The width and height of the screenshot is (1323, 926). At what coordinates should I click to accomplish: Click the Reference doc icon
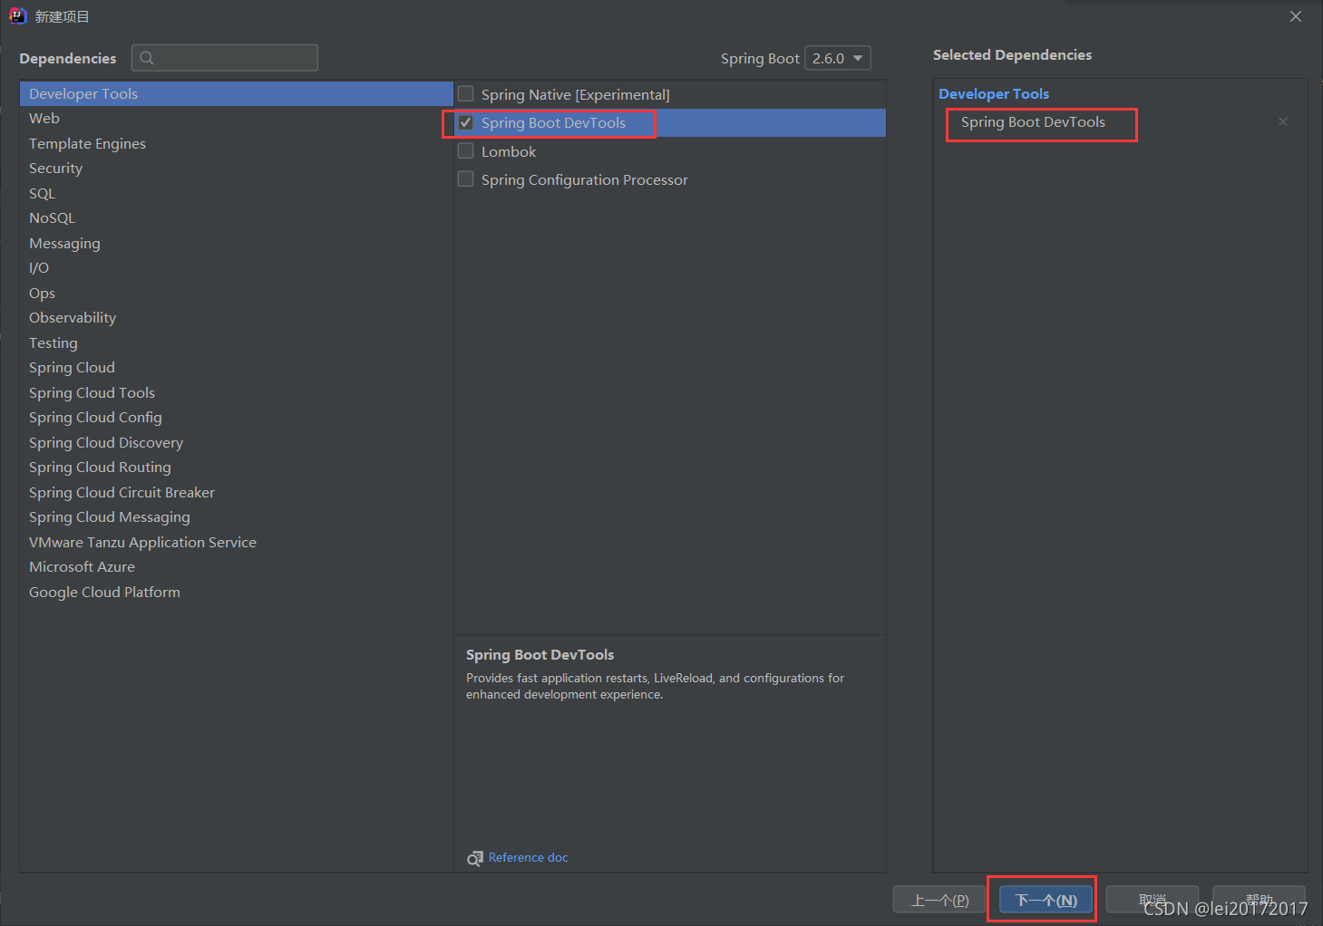pyautogui.click(x=475, y=858)
